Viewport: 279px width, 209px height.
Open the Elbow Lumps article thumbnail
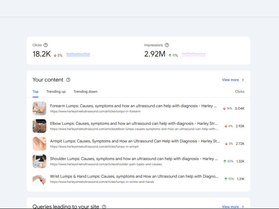pos(40,126)
